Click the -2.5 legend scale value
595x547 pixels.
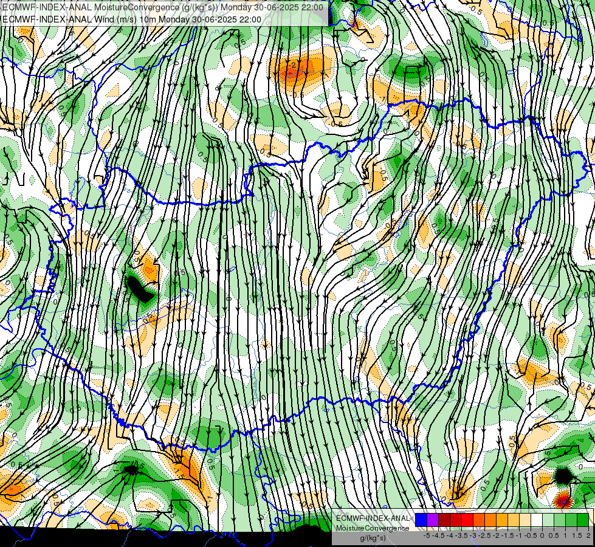[x=484, y=535]
